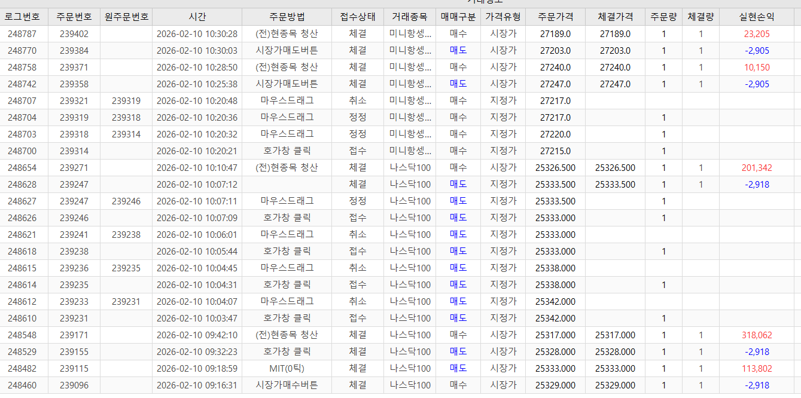The width and height of the screenshot is (801, 398).
Task: Click the 체결량 column header
Action: (x=701, y=17)
